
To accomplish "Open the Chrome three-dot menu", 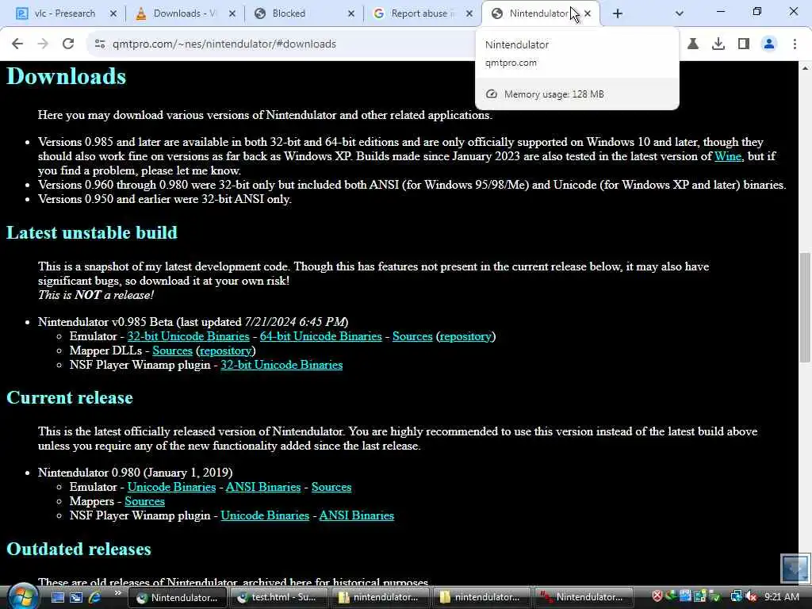I will (x=795, y=44).
